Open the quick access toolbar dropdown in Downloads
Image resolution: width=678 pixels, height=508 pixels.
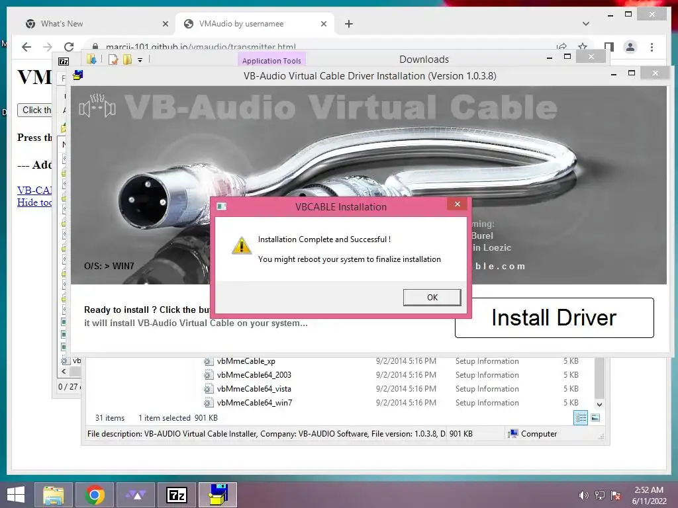pyautogui.click(x=140, y=60)
